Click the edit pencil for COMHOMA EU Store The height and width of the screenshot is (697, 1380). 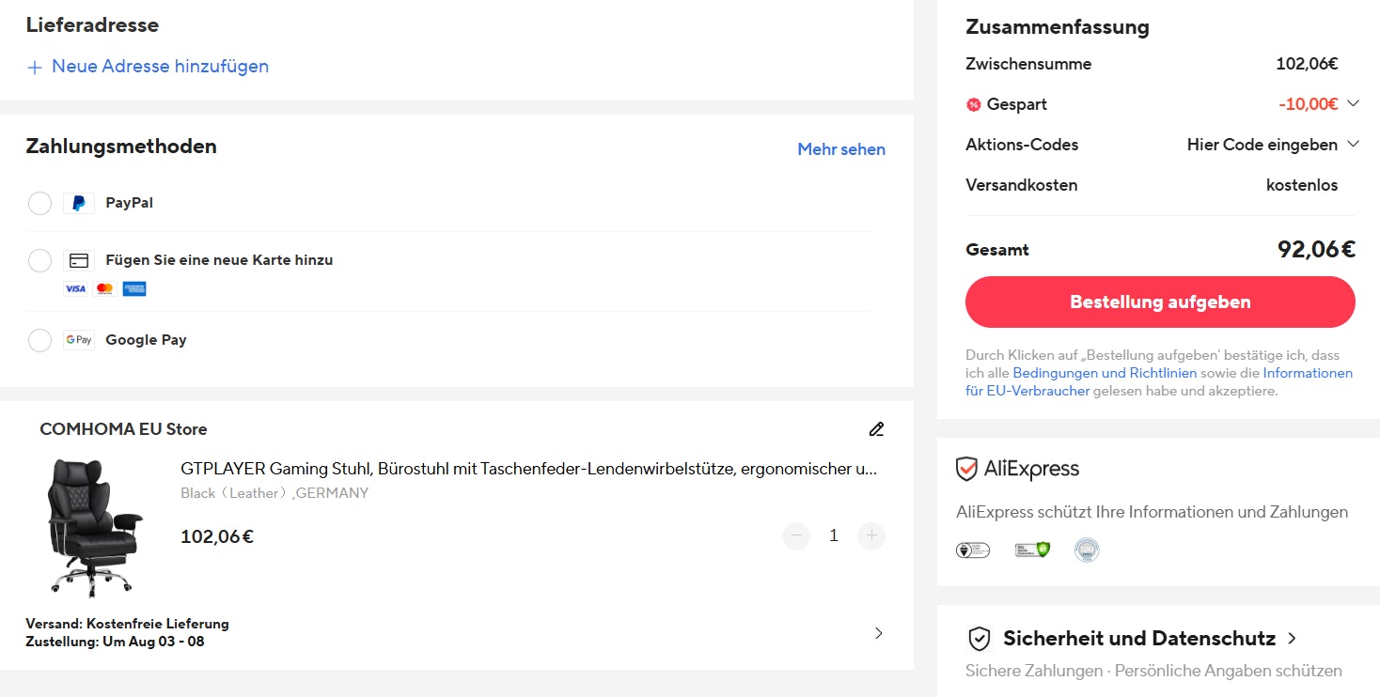click(876, 429)
